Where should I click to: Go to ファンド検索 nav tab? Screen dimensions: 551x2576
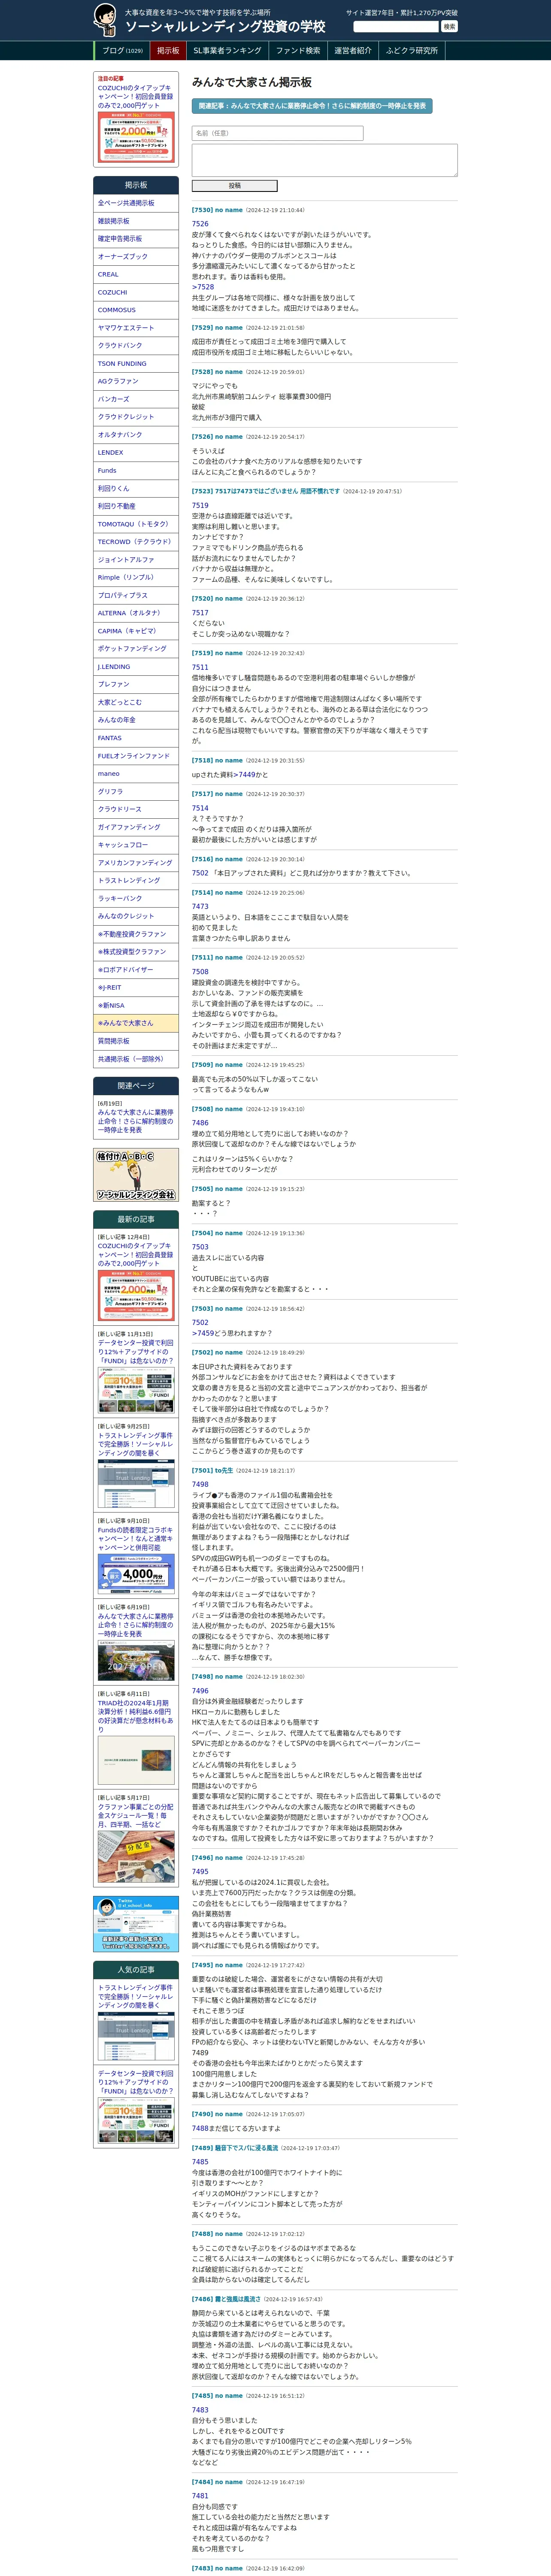click(298, 51)
